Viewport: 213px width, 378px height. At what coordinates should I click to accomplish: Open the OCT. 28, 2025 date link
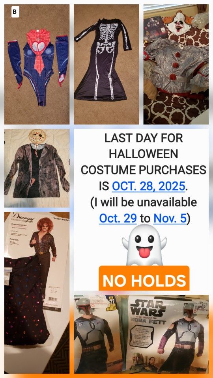click(x=149, y=186)
